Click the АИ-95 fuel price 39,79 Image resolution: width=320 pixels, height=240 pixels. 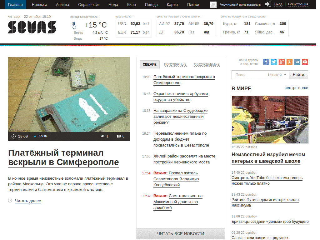pos(208,24)
